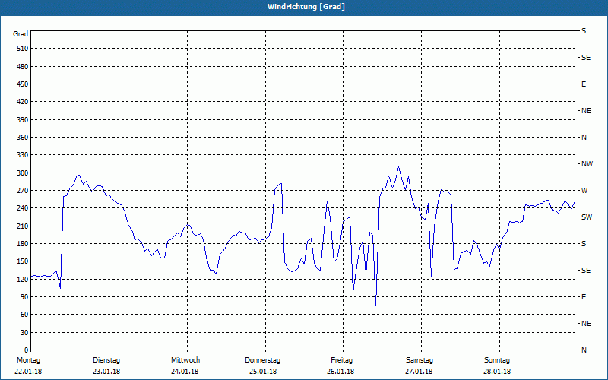Click the date 23.01.18
The width and height of the screenshot is (608, 380).
pos(106,372)
